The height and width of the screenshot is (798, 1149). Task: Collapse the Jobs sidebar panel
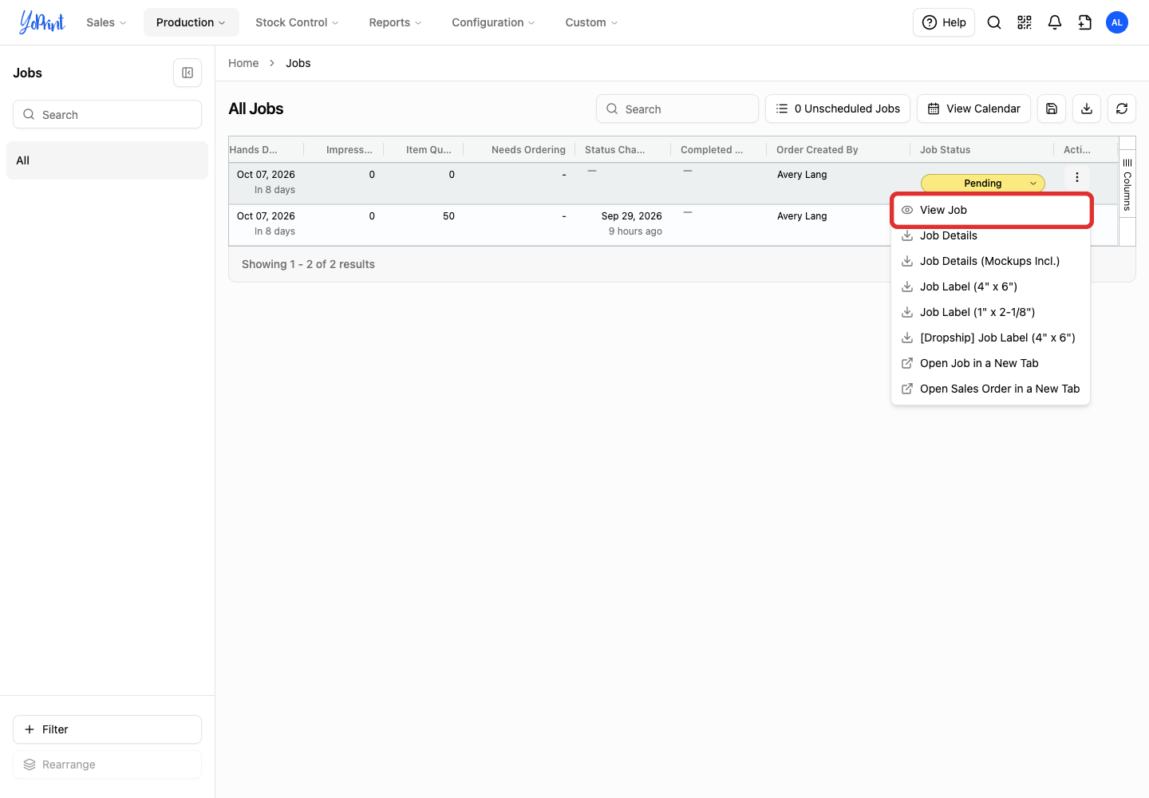click(x=188, y=73)
